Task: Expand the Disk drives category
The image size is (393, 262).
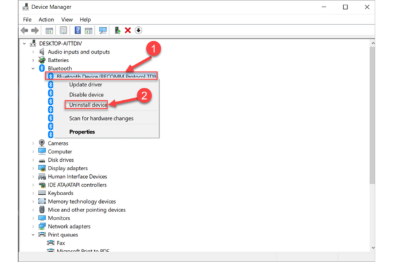Action: (33, 160)
